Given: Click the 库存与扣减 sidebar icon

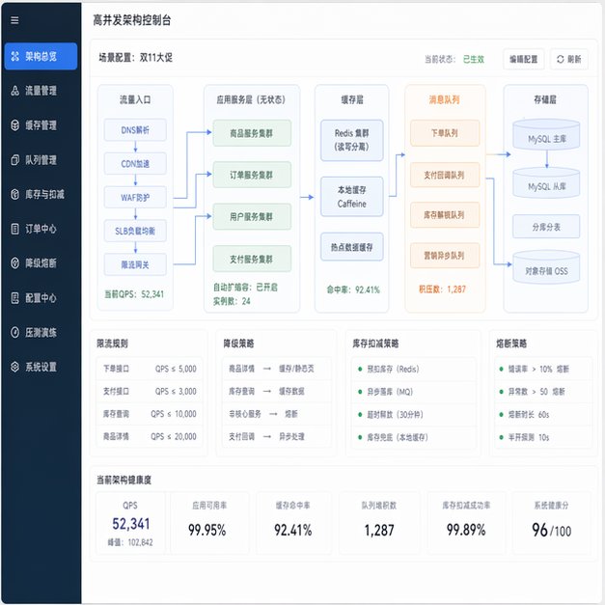Looking at the screenshot, I should tap(15, 194).
